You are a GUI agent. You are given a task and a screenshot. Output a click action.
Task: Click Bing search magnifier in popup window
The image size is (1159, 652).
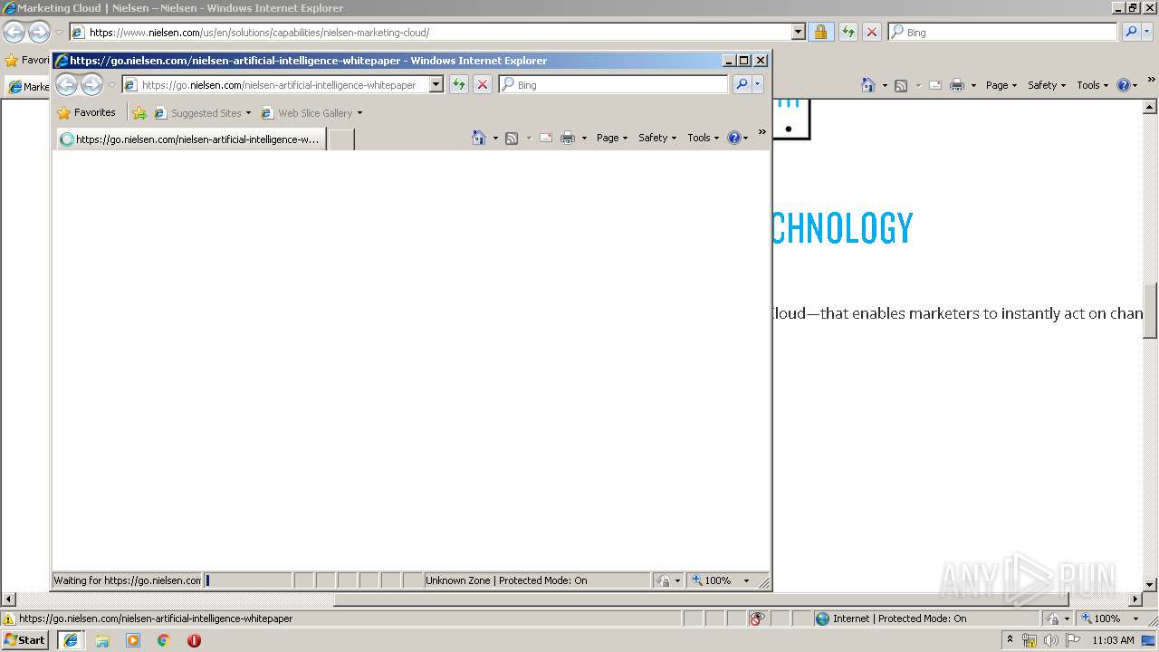742,84
